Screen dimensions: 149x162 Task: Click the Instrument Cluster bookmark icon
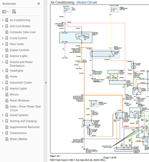[7, 83]
